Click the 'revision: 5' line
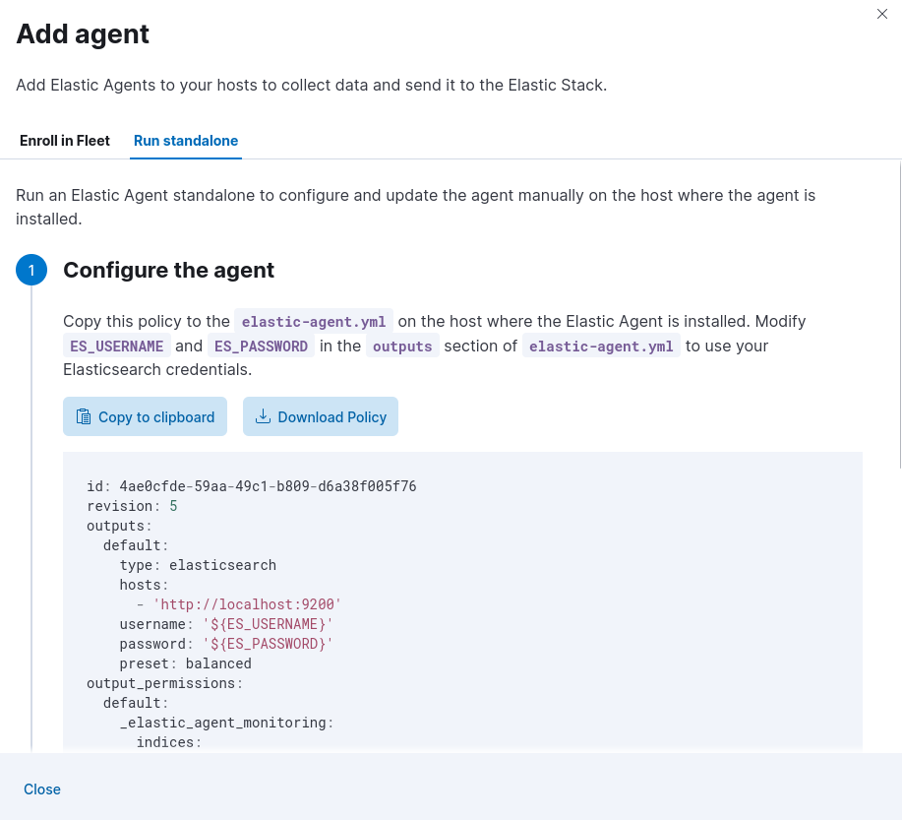This screenshot has height=820, width=902. [x=133, y=506]
